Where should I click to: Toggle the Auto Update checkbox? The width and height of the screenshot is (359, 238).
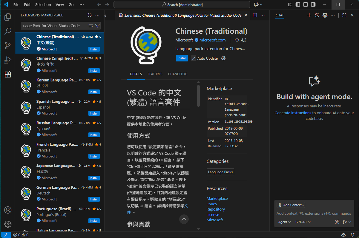pos(194,58)
